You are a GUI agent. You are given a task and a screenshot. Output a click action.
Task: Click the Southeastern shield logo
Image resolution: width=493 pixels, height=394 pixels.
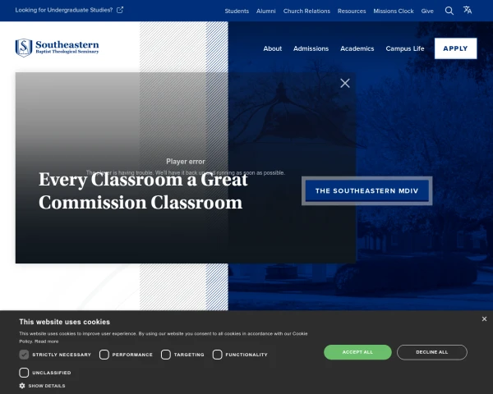pos(24,48)
